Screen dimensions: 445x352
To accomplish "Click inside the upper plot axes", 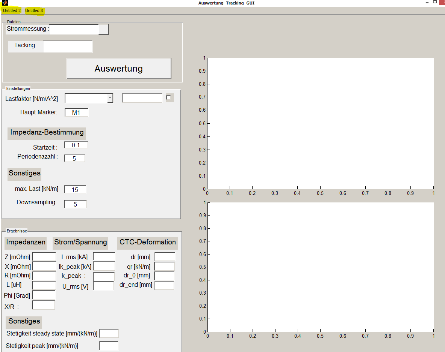I will 320,123.
